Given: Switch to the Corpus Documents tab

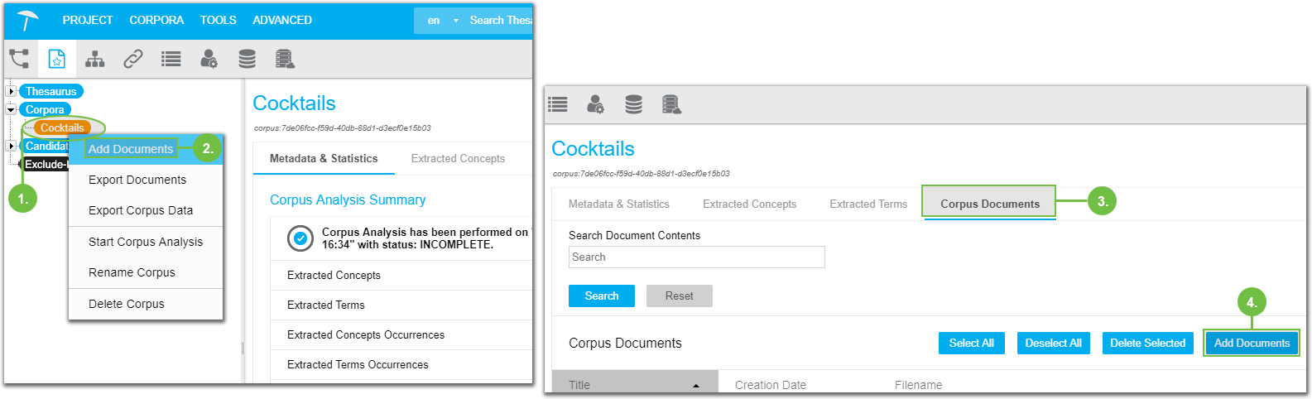Looking at the screenshot, I should tap(989, 204).
